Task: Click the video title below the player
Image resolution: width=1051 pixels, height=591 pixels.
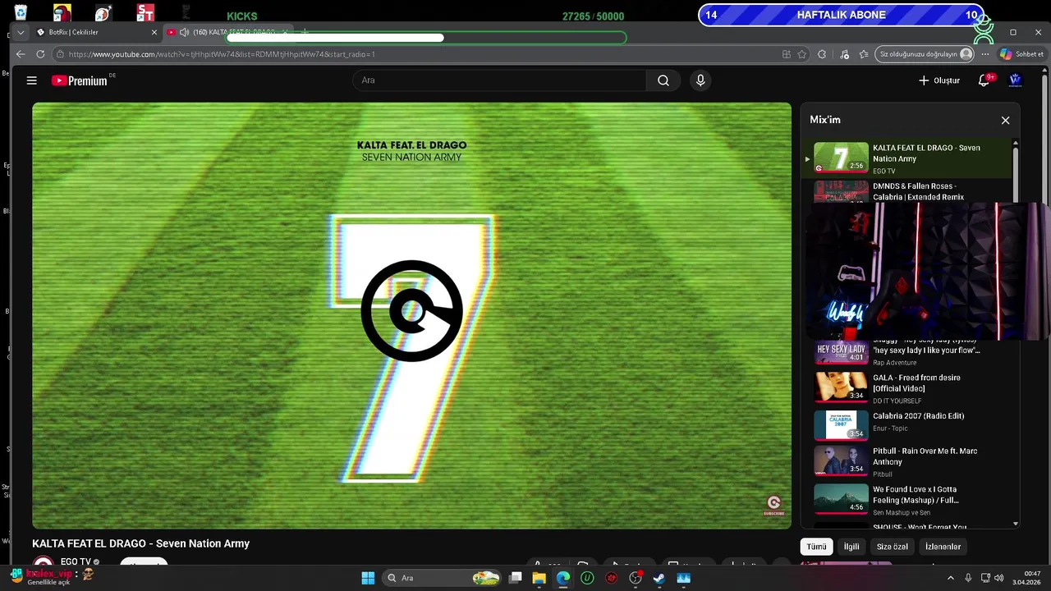Action: click(x=140, y=543)
